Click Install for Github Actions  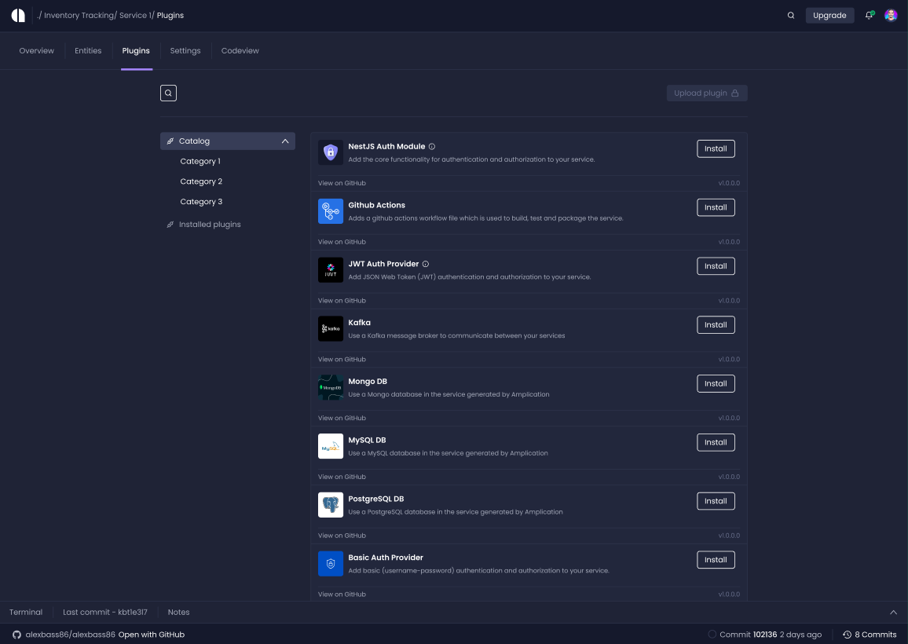click(x=716, y=207)
